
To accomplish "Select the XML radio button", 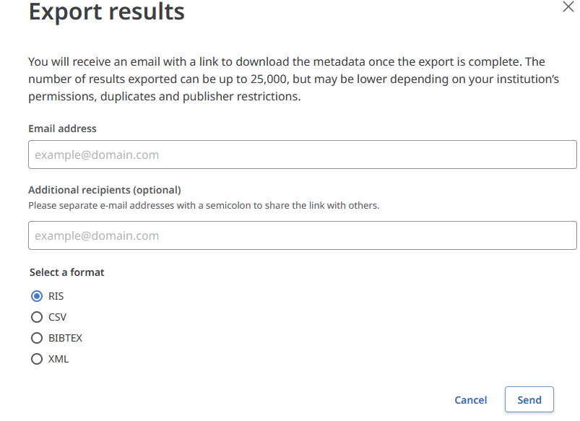I will (x=37, y=359).
